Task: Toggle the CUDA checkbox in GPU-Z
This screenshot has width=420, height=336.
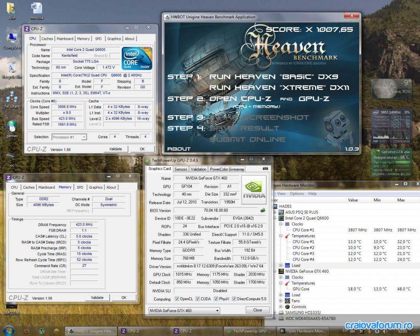Action: point(197,299)
